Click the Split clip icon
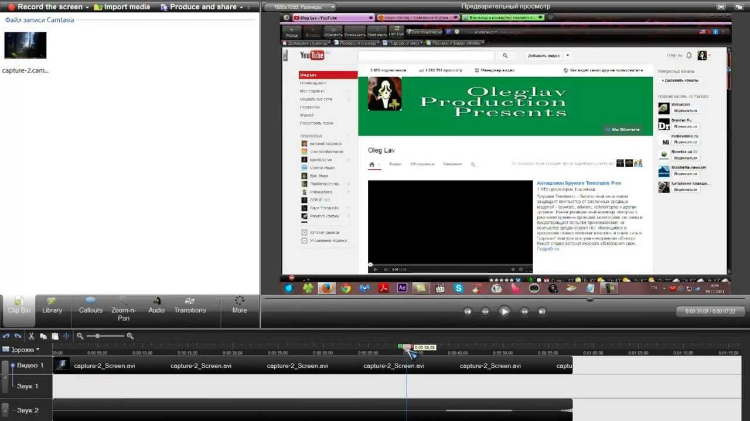Image resolution: width=750 pixels, height=421 pixels. tap(66, 336)
